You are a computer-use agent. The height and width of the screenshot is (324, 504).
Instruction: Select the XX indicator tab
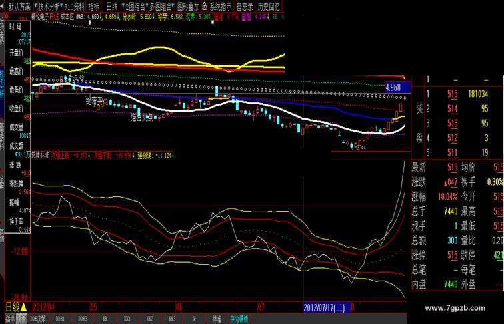pyautogui.click(x=105, y=319)
